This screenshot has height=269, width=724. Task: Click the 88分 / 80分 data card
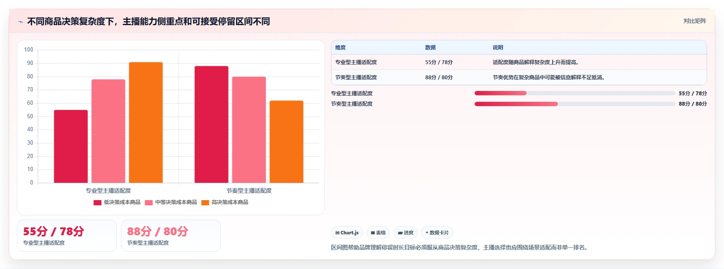[x=171, y=236]
